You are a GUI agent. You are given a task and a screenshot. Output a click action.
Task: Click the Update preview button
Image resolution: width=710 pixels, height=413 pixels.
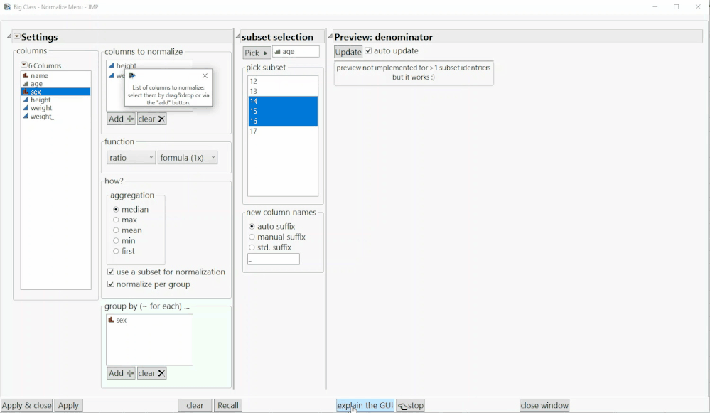[x=348, y=52]
